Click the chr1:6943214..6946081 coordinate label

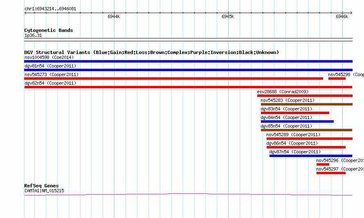(x=50, y=9)
